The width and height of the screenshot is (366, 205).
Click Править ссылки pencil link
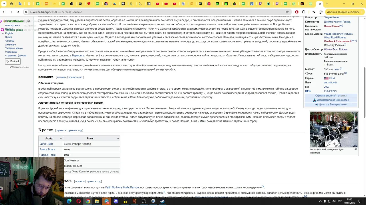pyautogui.click(x=19, y=67)
